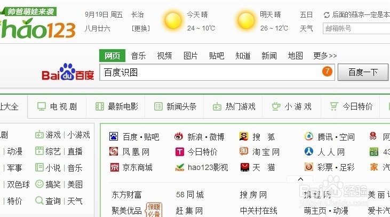
Task: Click the 双色球 link in left sidebar
Action: 18,184
